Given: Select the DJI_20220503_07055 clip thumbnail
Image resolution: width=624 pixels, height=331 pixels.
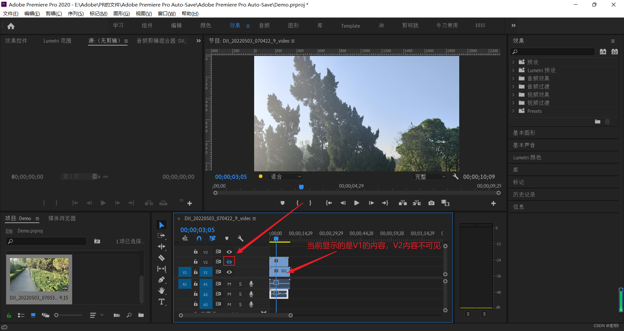Looking at the screenshot, I should pyautogui.click(x=39, y=275).
